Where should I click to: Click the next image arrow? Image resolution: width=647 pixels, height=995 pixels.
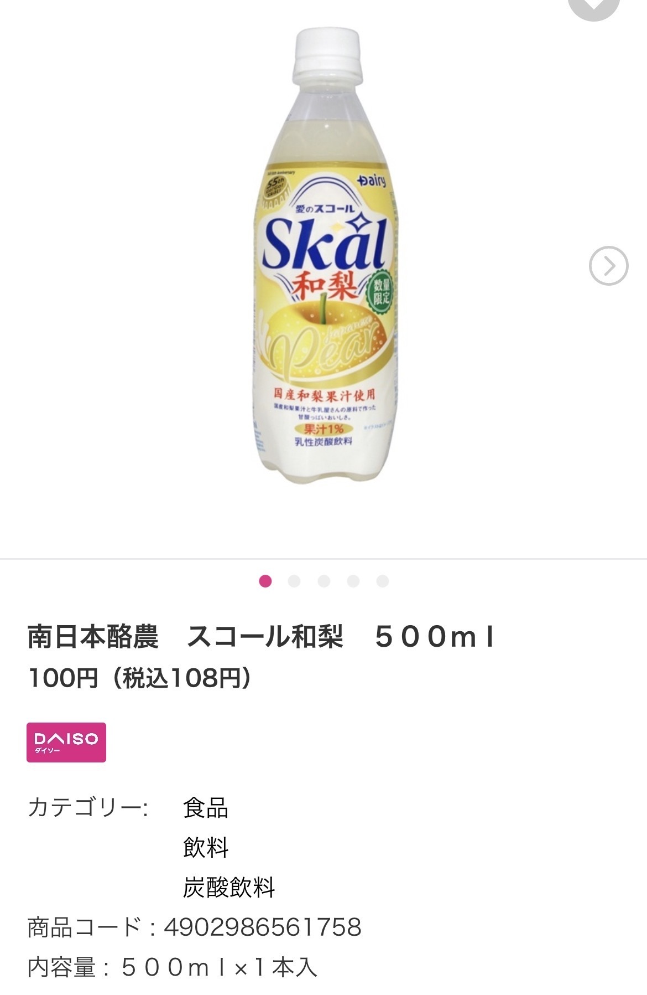click(x=608, y=266)
